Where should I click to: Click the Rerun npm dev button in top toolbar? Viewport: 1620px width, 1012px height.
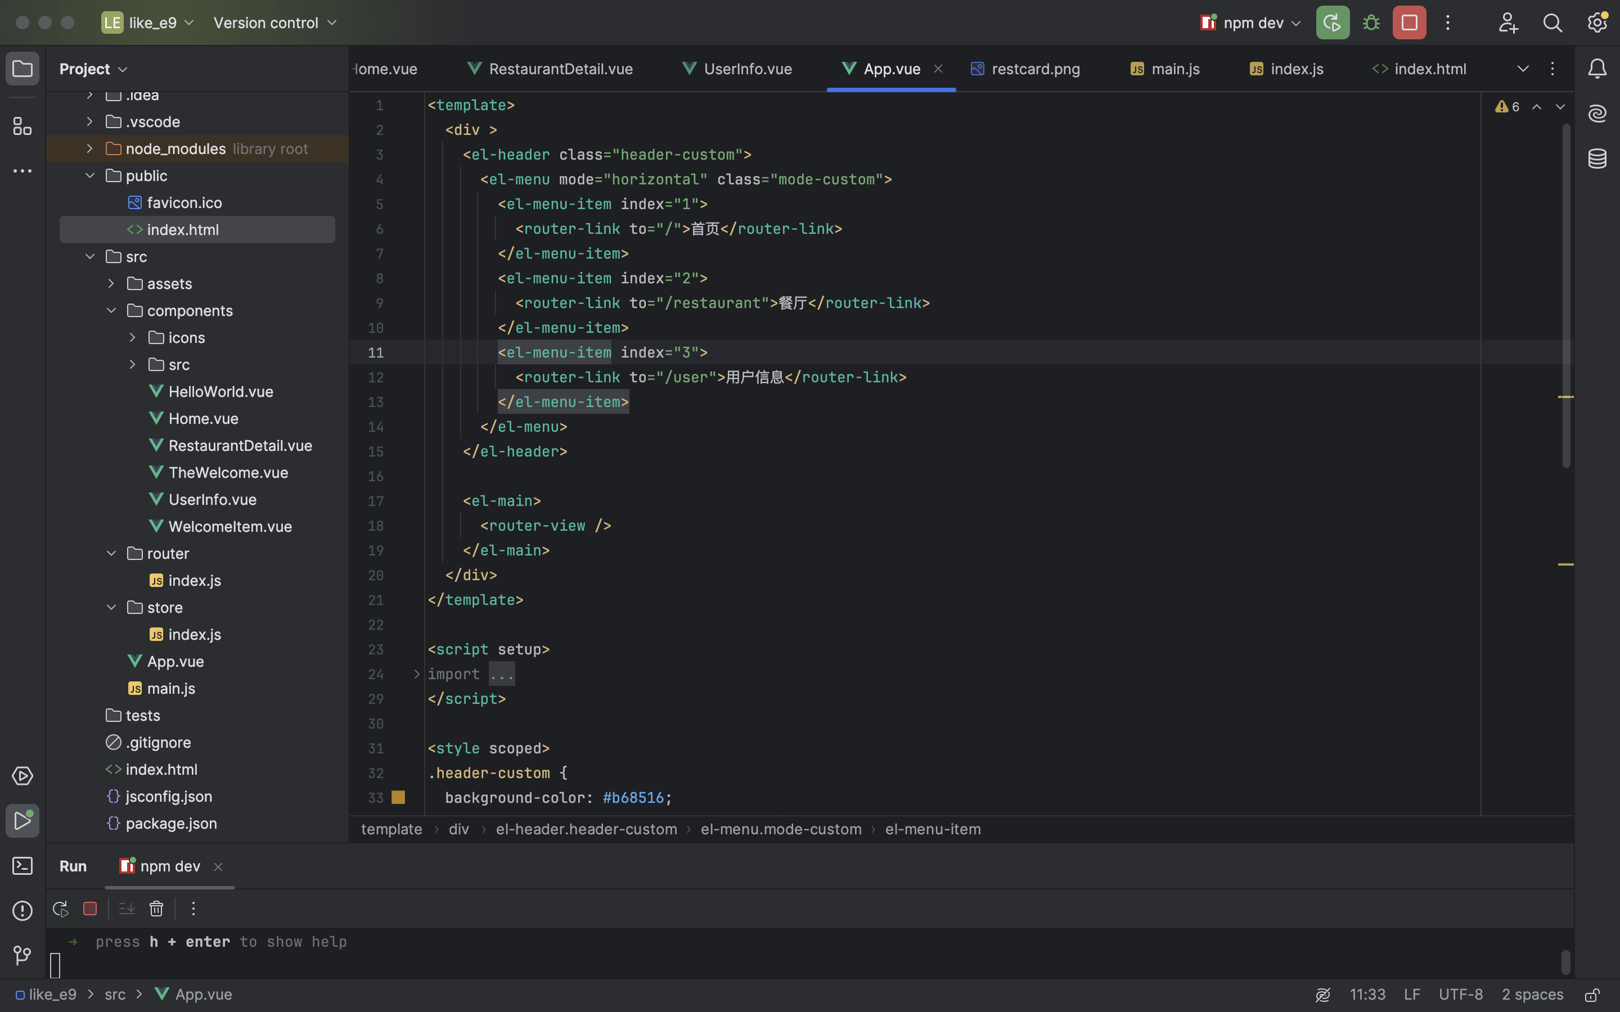click(x=1332, y=22)
